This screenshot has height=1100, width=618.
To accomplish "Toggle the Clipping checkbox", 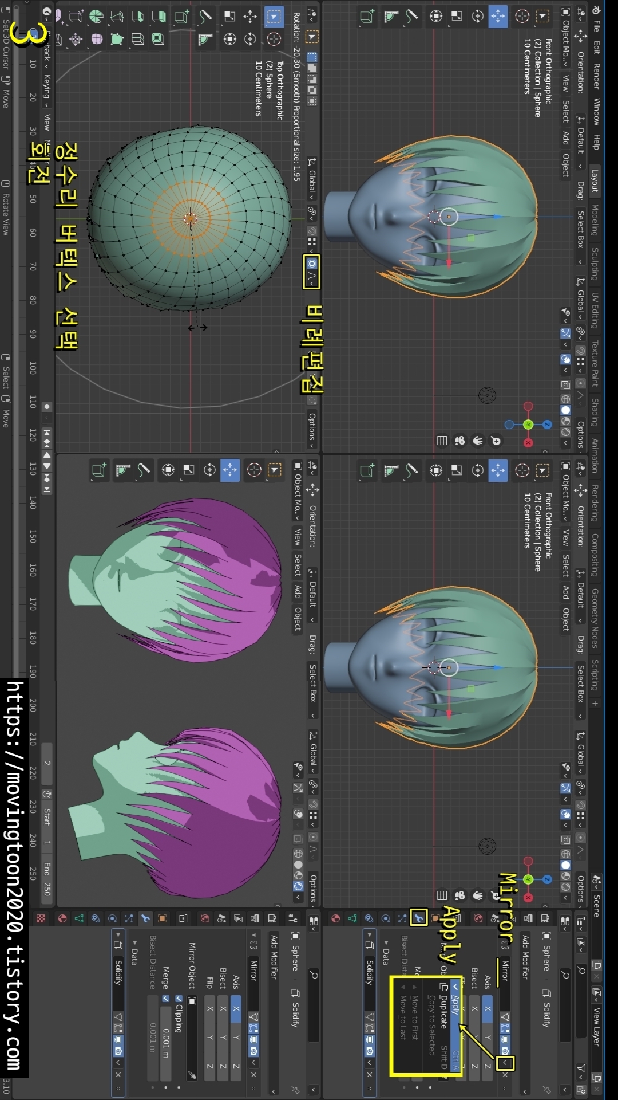I will (x=179, y=999).
